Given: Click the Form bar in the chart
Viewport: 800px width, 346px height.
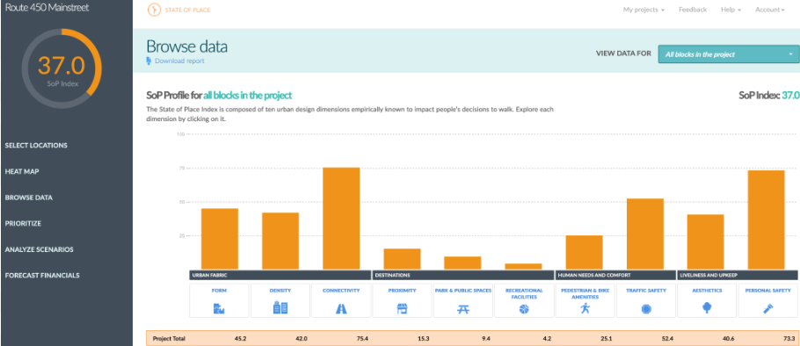Looking at the screenshot, I should point(220,239).
